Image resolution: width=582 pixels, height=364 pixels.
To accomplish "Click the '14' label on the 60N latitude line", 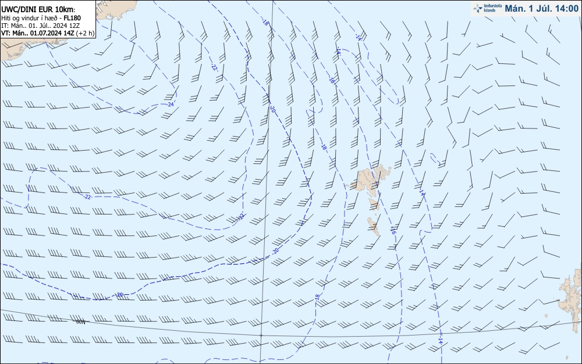I will click(x=440, y=340).
